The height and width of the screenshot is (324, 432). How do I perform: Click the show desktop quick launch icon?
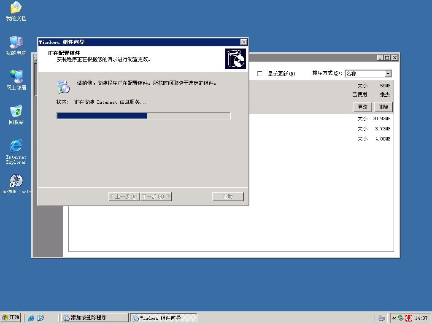coord(40,318)
